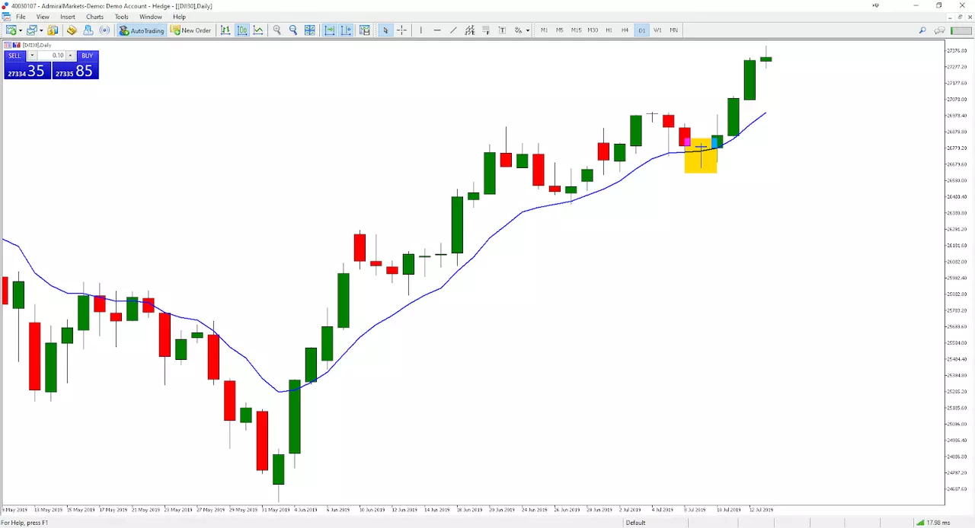Expand the arrows objects dropdown

pyautogui.click(x=527, y=30)
